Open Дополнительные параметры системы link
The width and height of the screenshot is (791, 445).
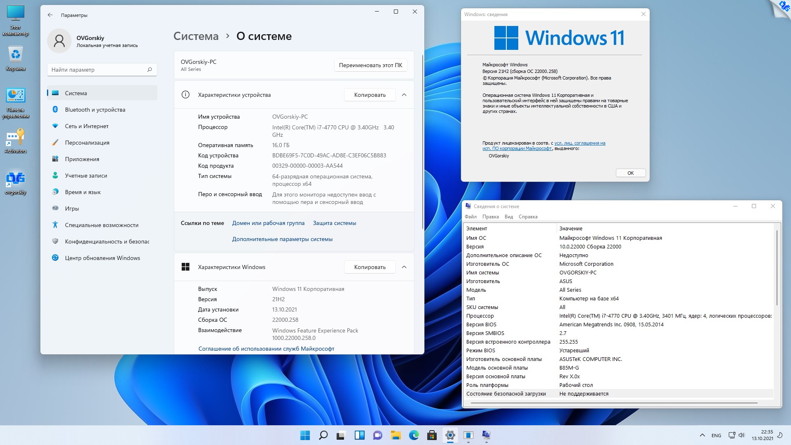282,239
